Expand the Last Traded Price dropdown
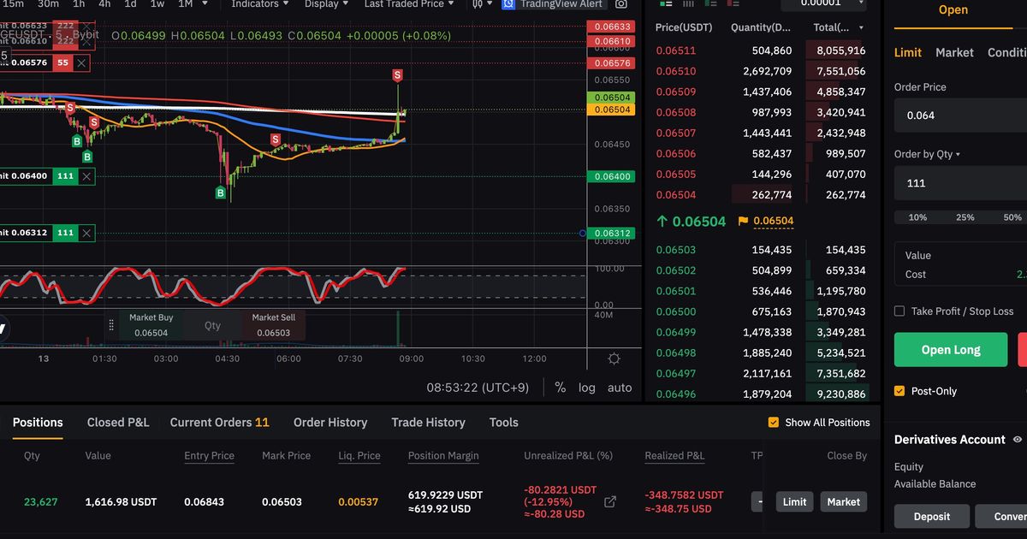This screenshot has width=1027, height=539. point(410,4)
